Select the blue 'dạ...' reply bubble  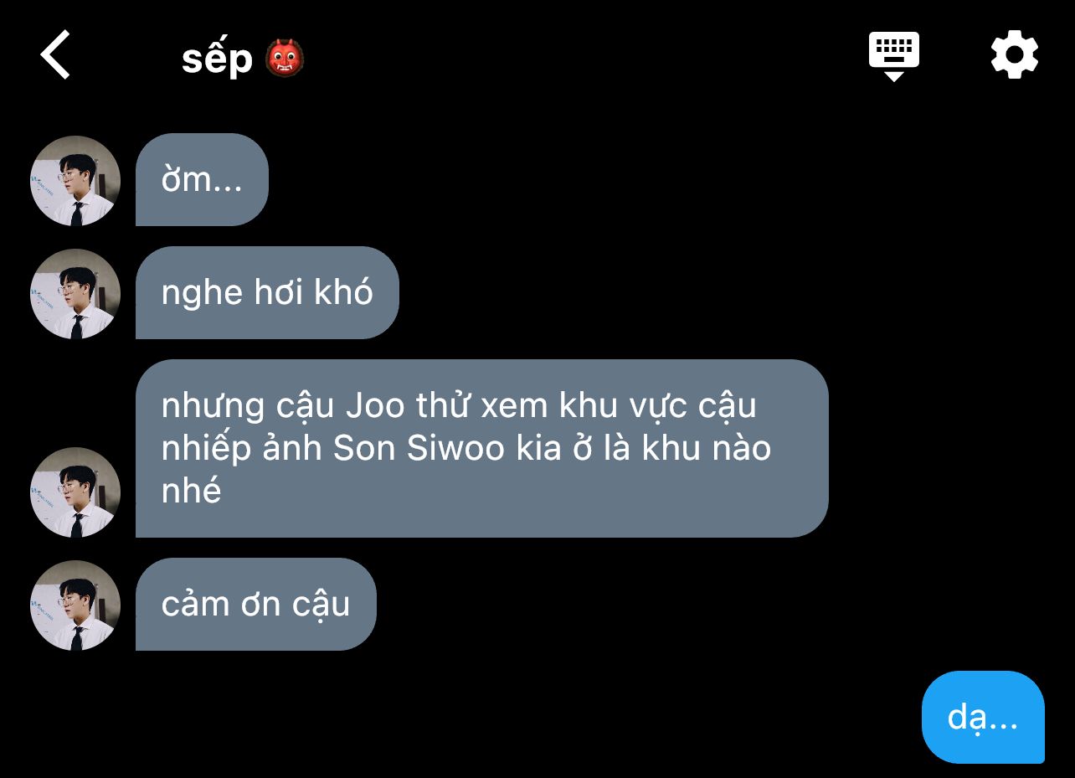point(983,717)
